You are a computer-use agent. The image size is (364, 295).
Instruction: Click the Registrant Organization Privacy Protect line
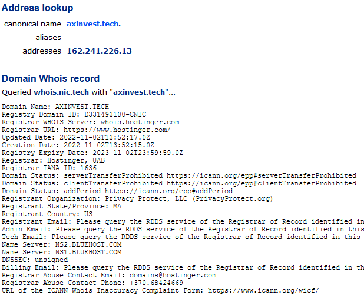click(137, 198)
